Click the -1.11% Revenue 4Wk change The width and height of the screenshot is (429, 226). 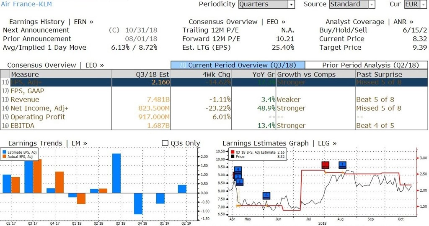click(x=220, y=99)
